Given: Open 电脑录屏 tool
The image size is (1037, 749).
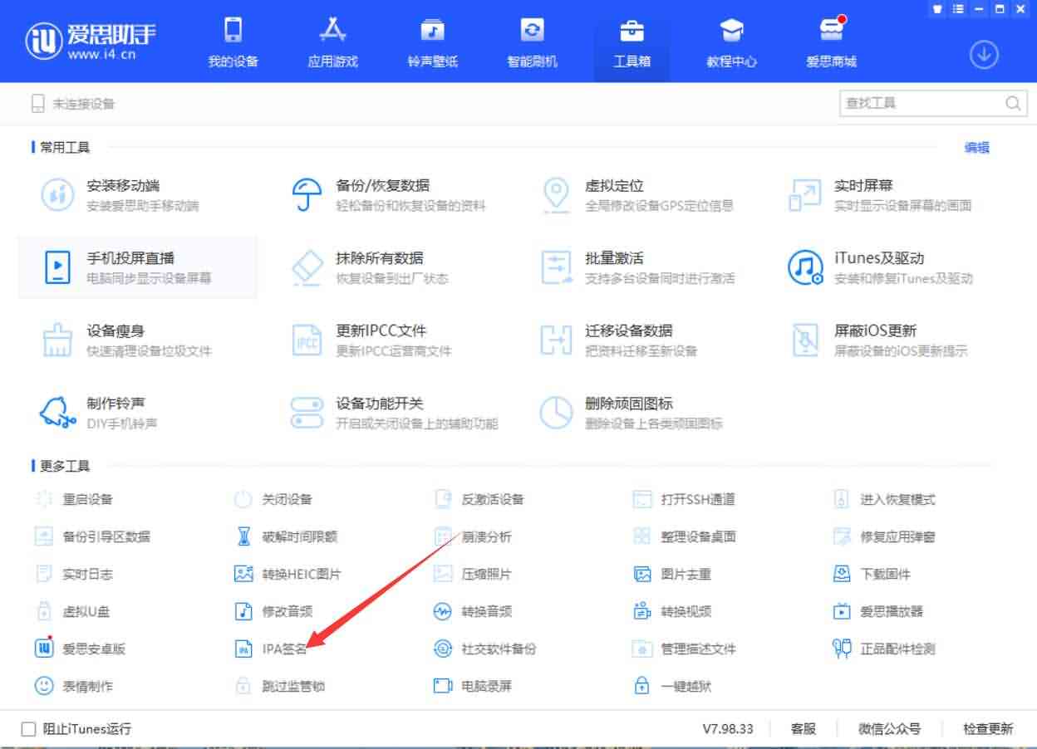Looking at the screenshot, I should click(473, 686).
